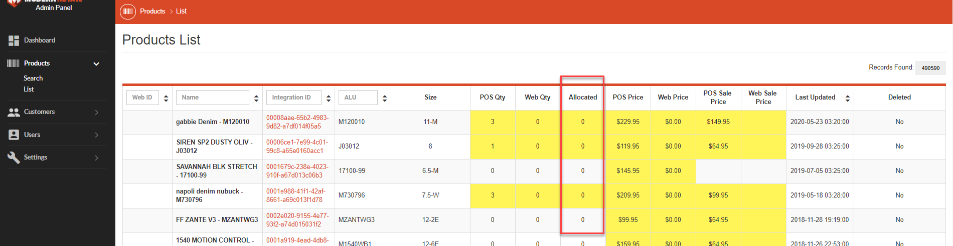953x246 pixels.
Task: Click Records Found count 490590
Action: tap(930, 68)
